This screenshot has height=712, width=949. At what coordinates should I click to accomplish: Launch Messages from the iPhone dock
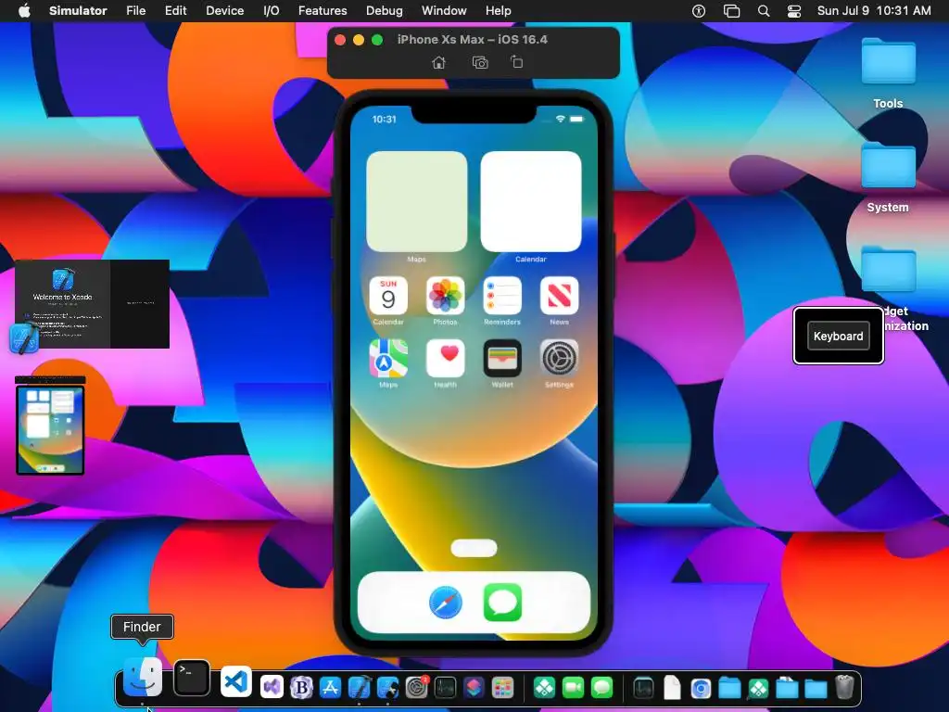coord(502,603)
